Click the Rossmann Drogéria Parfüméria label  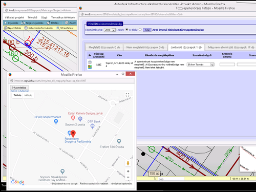click(78, 140)
